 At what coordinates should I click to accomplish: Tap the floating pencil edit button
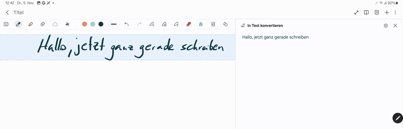pyautogui.click(x=397, y=118)
